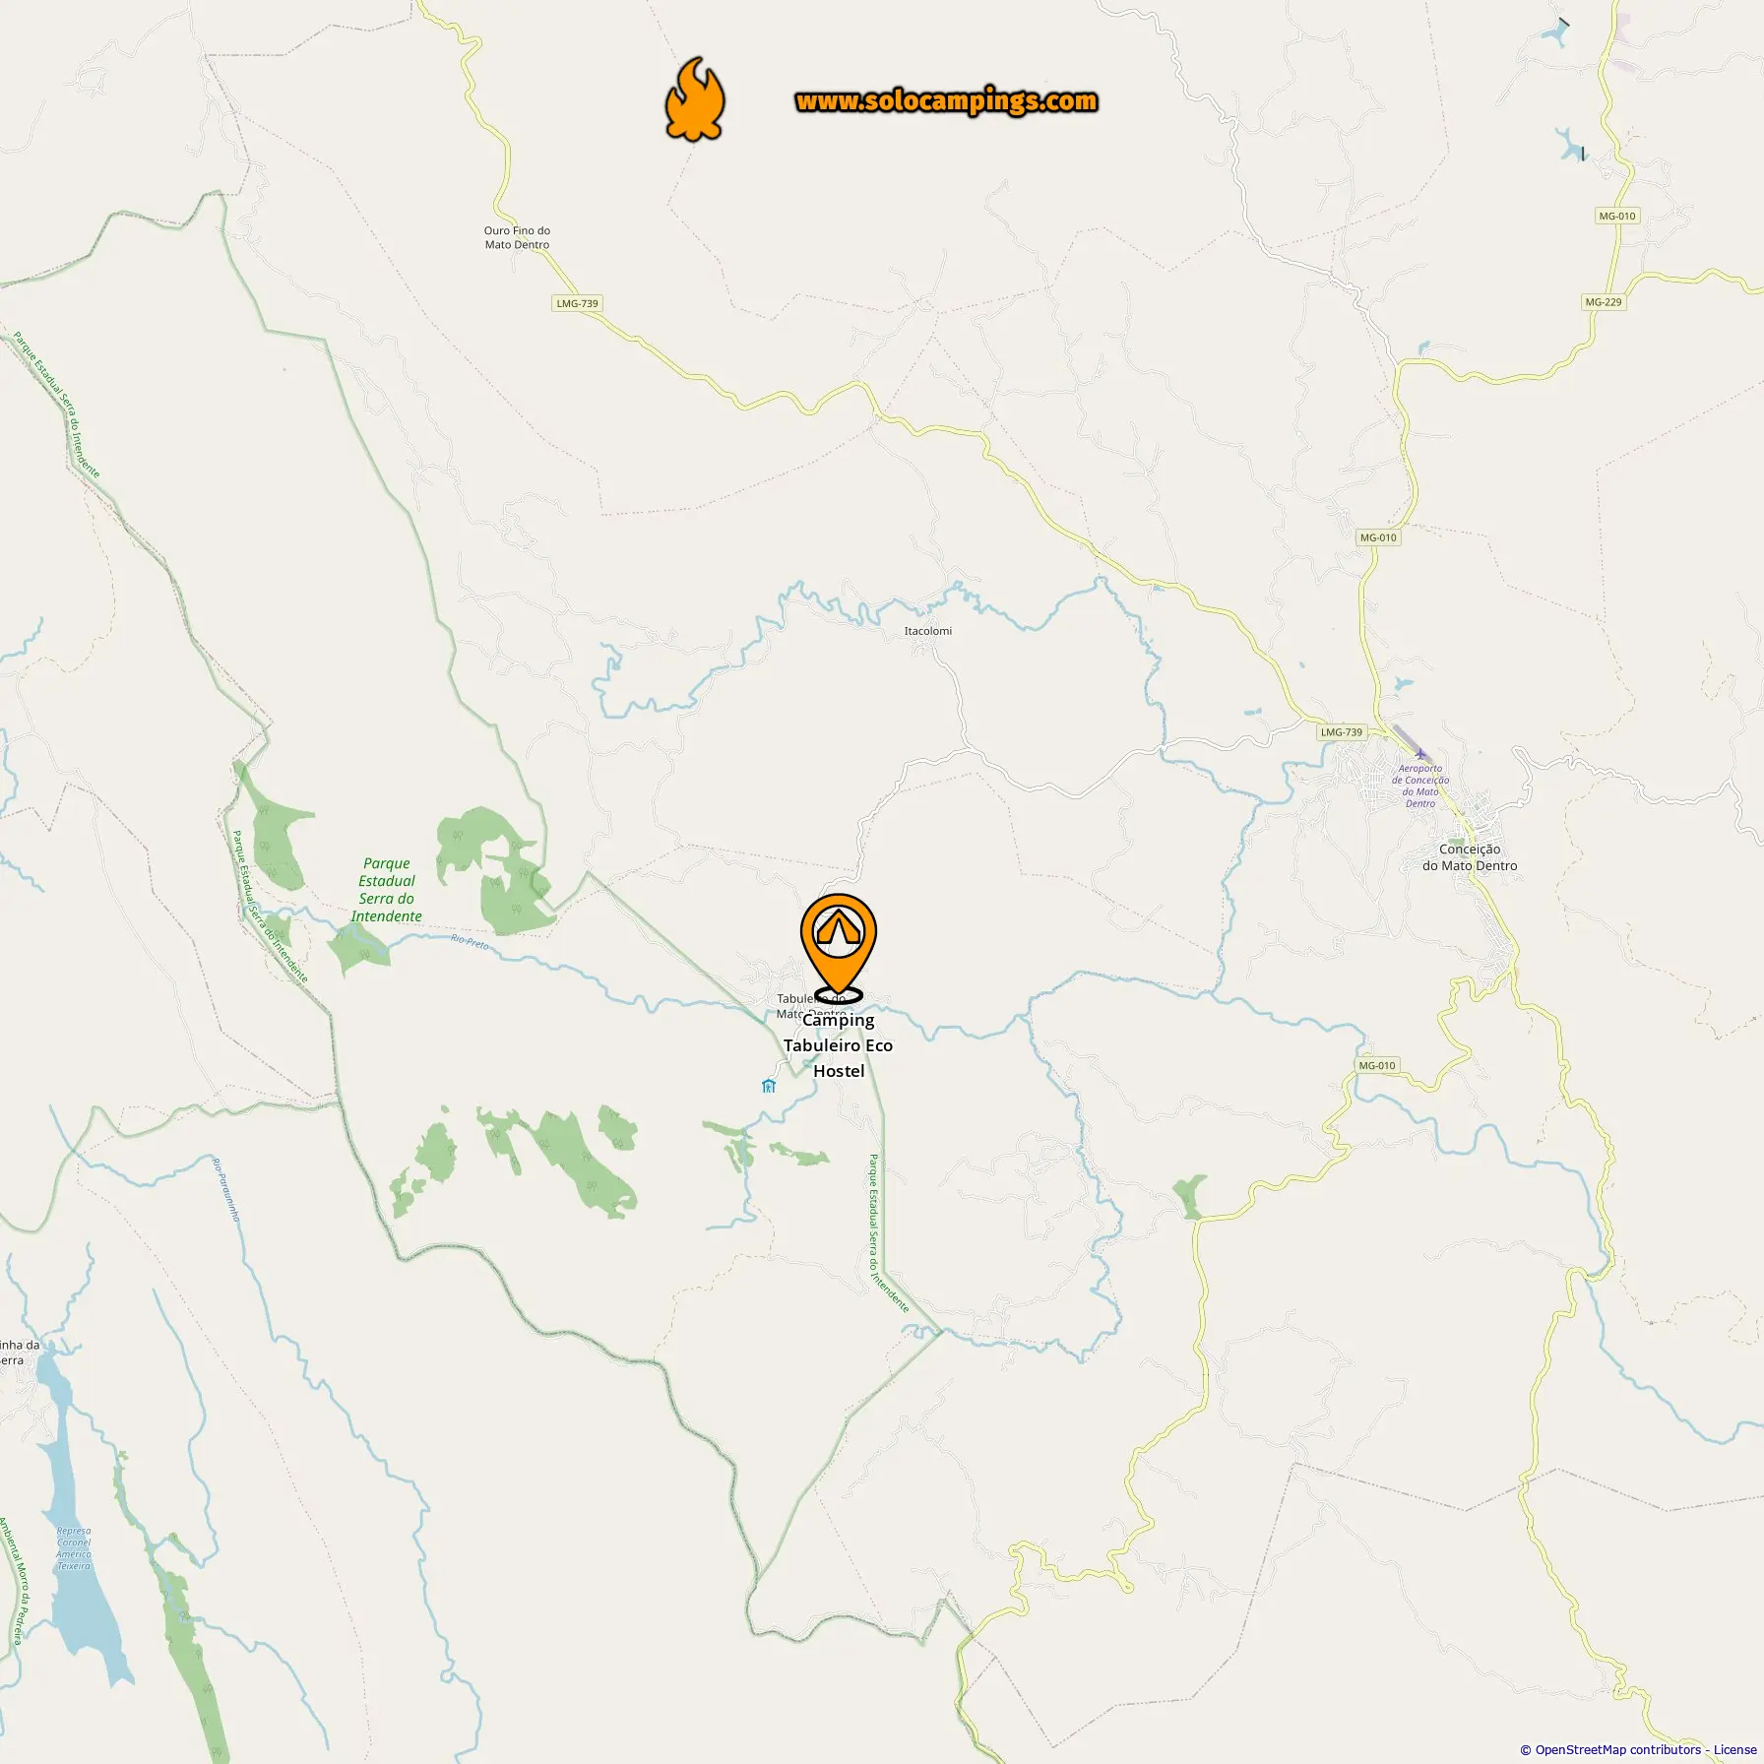This screenshot has height=1764, width=1764.
Task: Click the Aeroporto de Conceição do Mato Dentro label
Action: (1420, 786)
